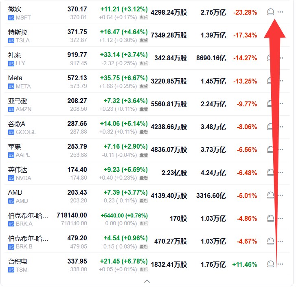Click the ticker symbol TSLA
The height and width of the screenshot is (290, 296).
point(23,40)
